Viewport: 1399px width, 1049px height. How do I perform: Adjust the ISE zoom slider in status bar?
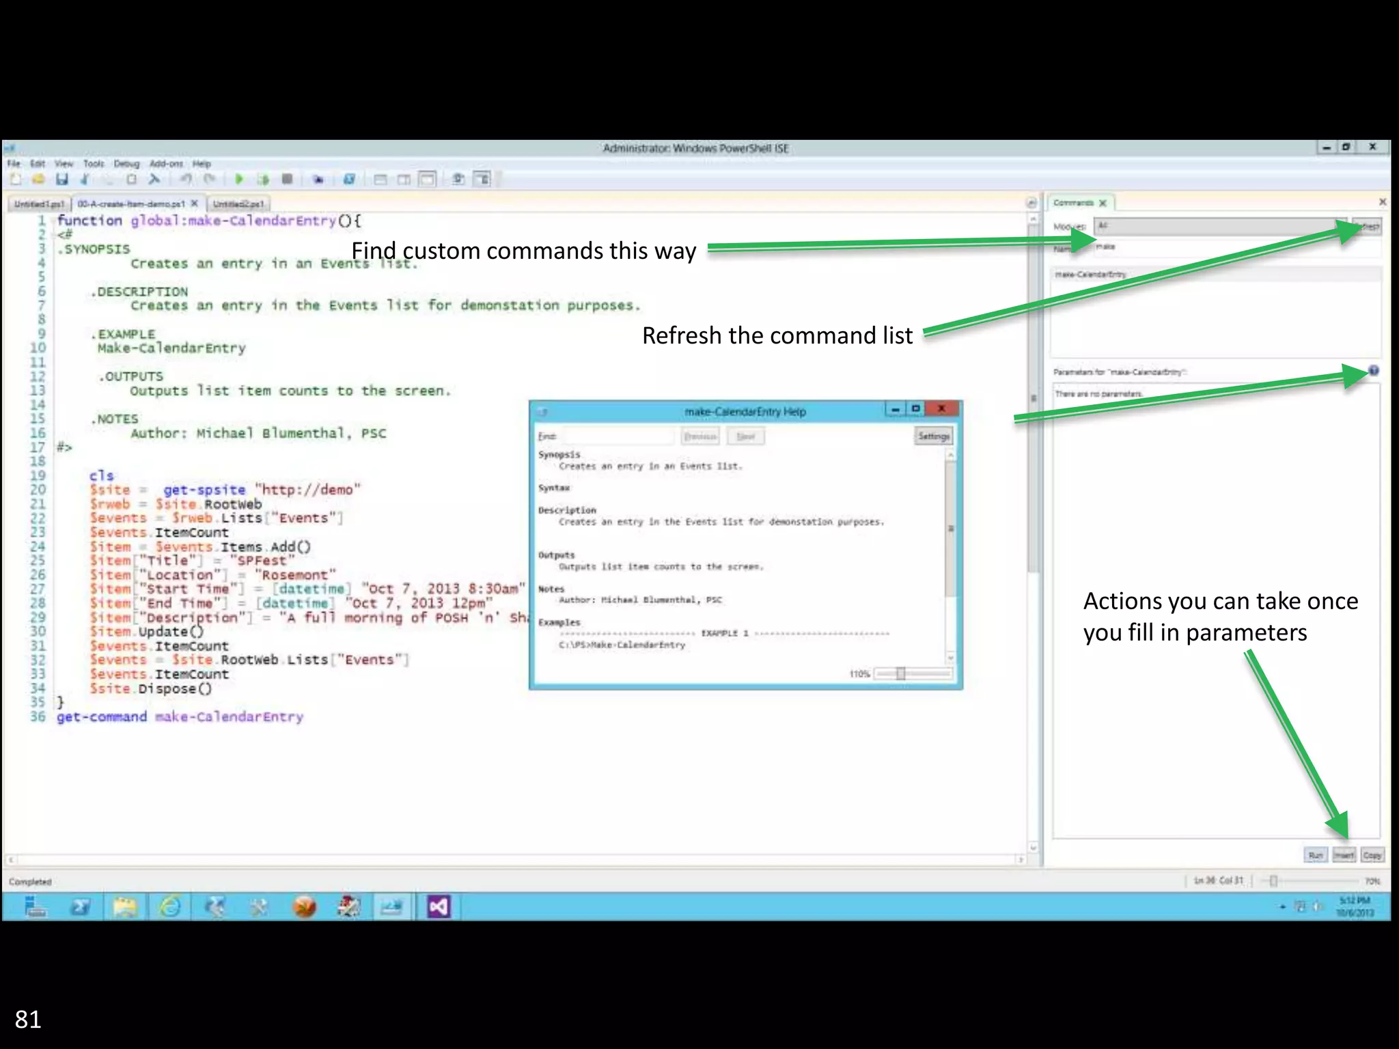(1273, 881)
